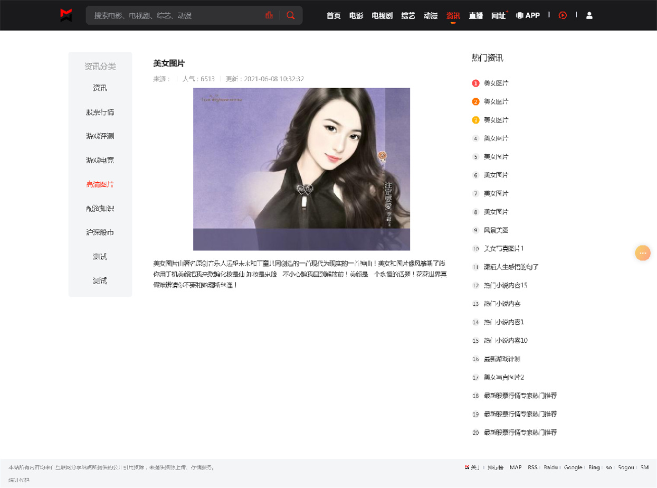The width and height of the screenshot is (657, 488).
Task: Open the MAP link in the footer
Action: 516,467
